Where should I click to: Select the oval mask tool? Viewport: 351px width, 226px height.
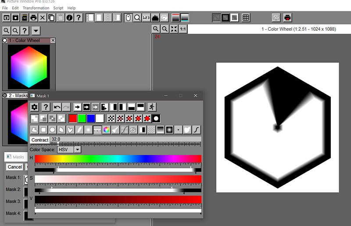52,130
